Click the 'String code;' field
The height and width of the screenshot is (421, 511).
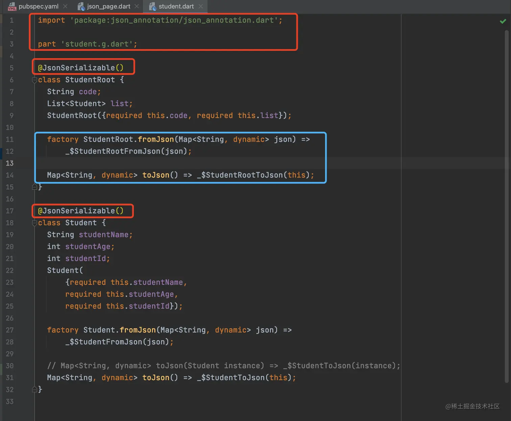(74, 92)
